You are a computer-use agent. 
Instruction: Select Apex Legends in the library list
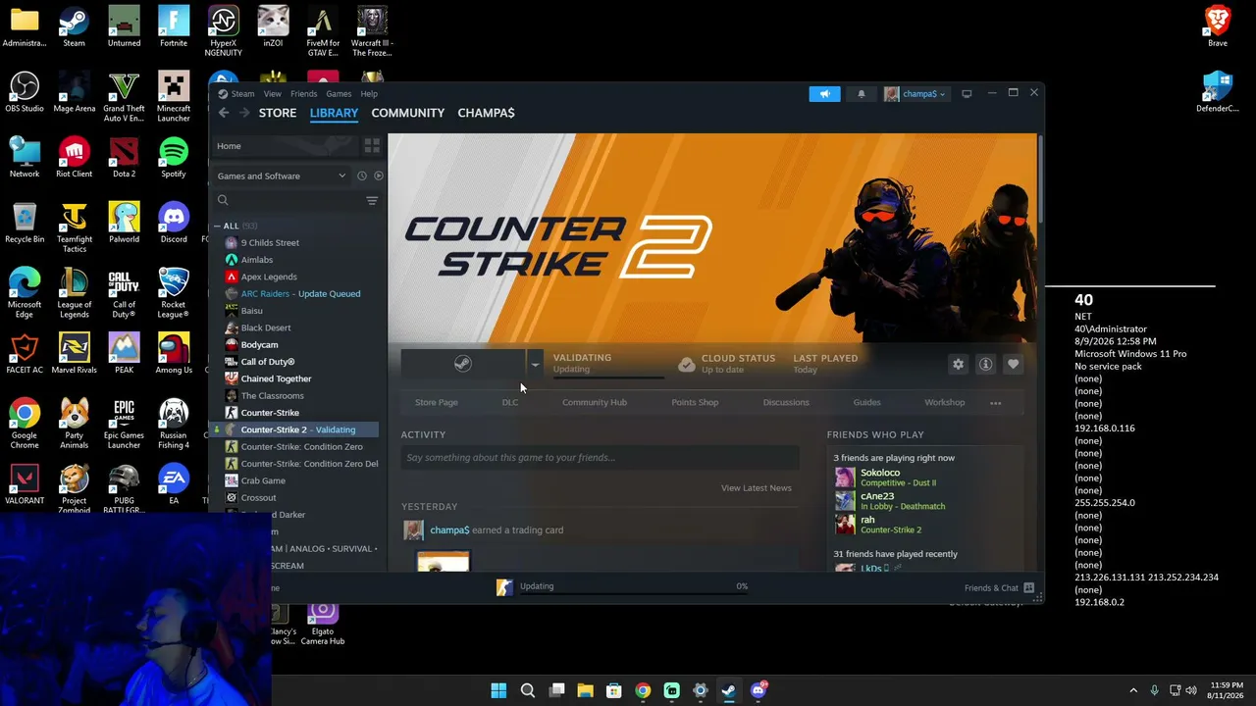pos(269,277)
